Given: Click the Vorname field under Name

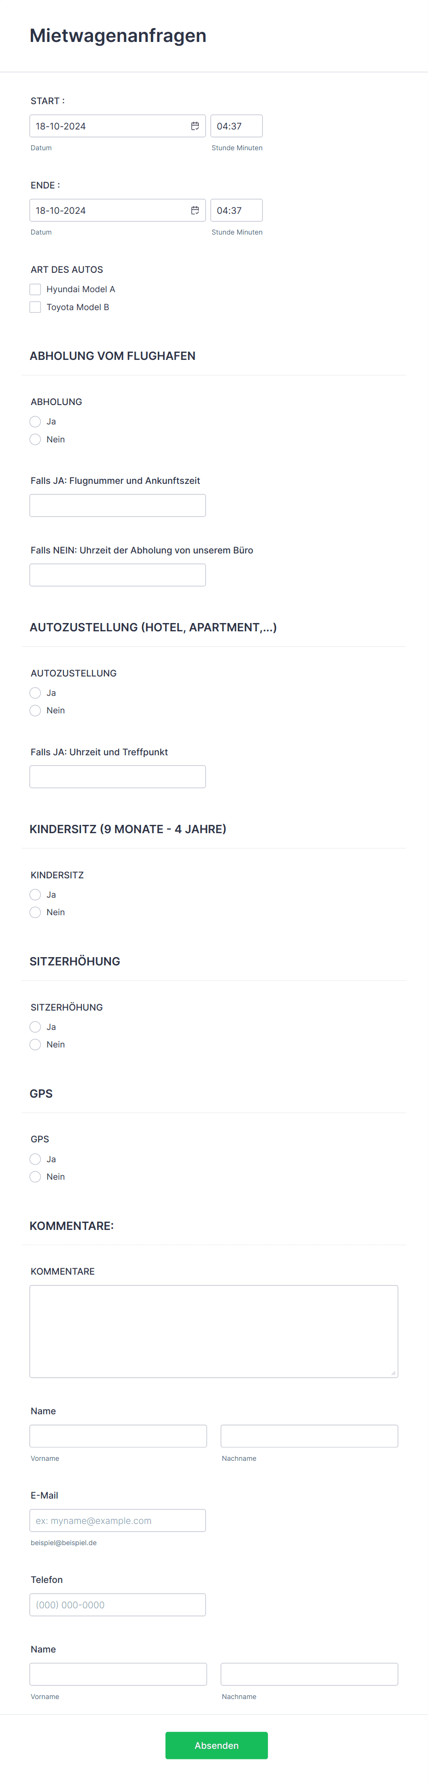Looking at the screenshot, I should [117, 1435].
